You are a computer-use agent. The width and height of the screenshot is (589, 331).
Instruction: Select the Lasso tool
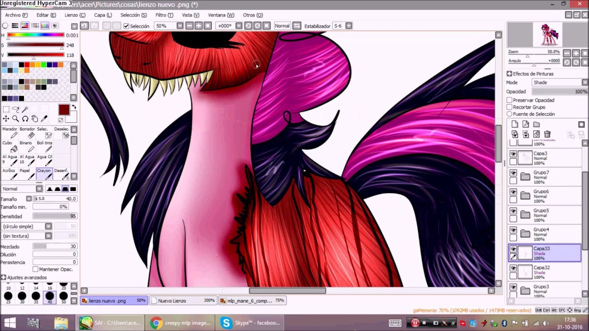[x=16, y=109]
